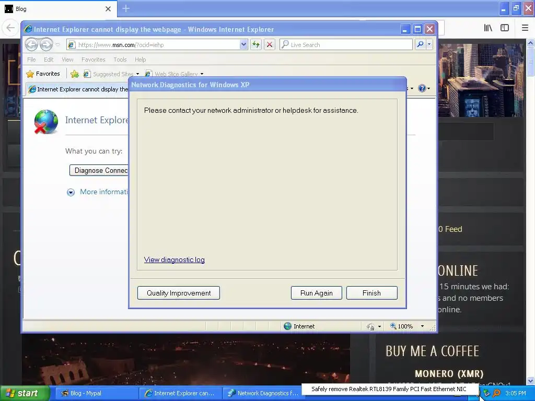Open the File menu in Internet Explorer
This screenshot has height=401, width=535.
pos(31,60)
